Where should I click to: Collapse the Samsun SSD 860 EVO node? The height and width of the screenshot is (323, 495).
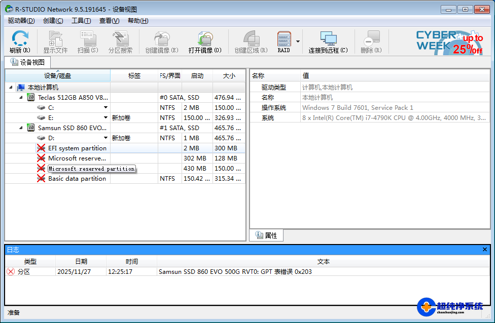click(21, 128)
